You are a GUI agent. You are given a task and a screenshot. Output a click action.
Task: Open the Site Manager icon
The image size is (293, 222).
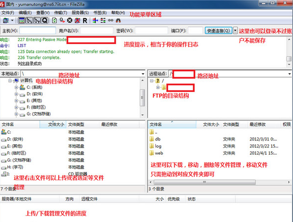point(5,20)
